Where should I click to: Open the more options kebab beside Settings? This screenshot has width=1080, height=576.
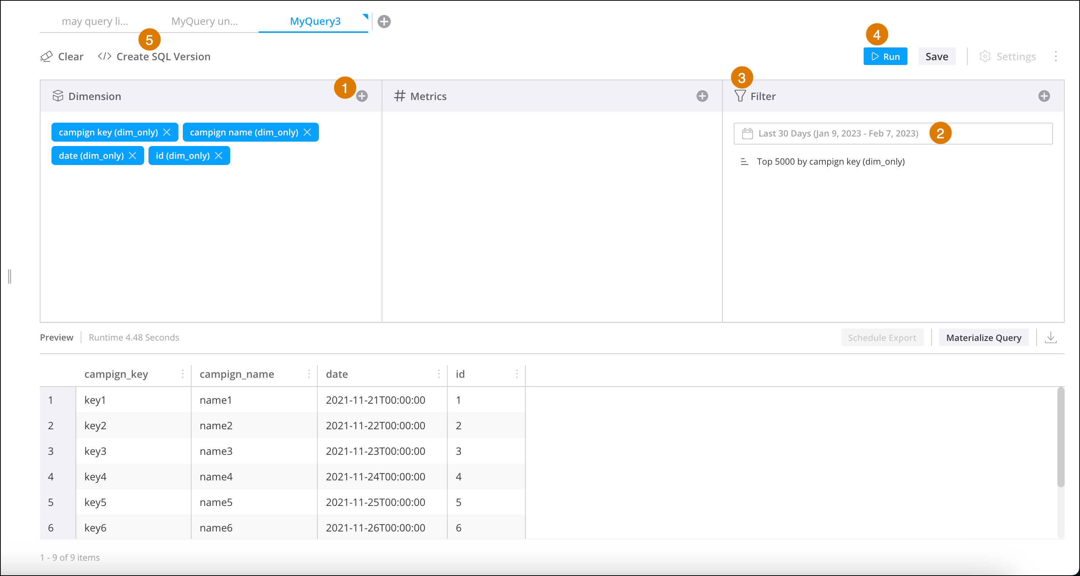tap(1056, 57)
